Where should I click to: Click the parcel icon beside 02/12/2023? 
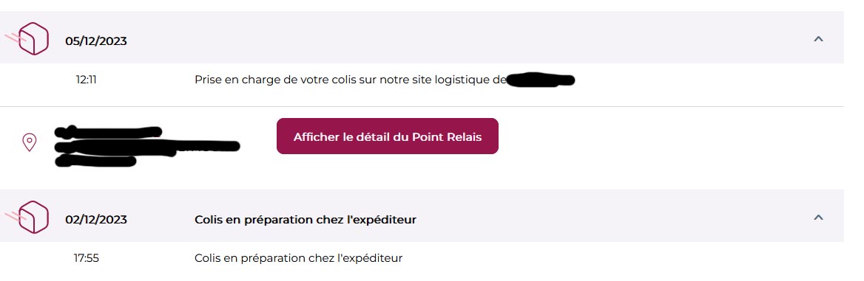click(29, 218)
